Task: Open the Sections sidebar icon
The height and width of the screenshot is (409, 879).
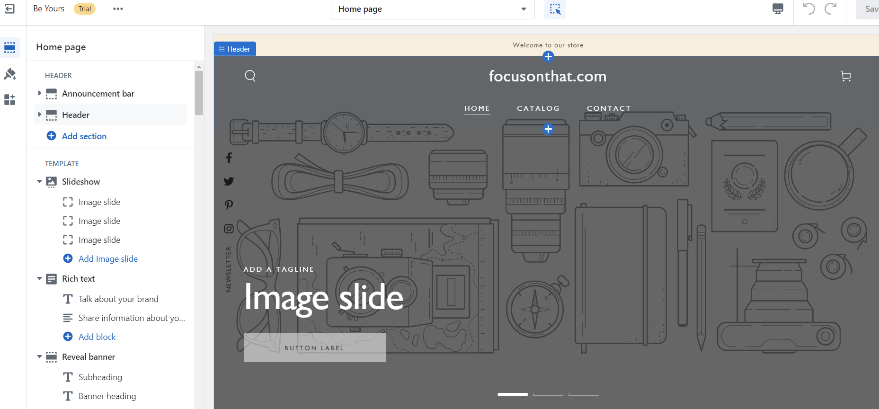Action: 10,47
